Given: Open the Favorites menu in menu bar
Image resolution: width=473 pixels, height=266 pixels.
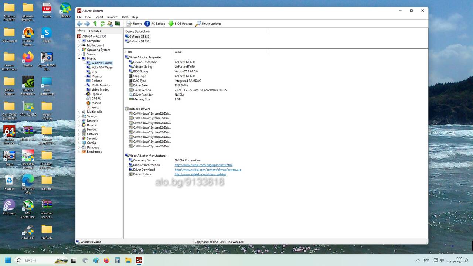Looking at the screenshot, I should click(x=112, y=17).
